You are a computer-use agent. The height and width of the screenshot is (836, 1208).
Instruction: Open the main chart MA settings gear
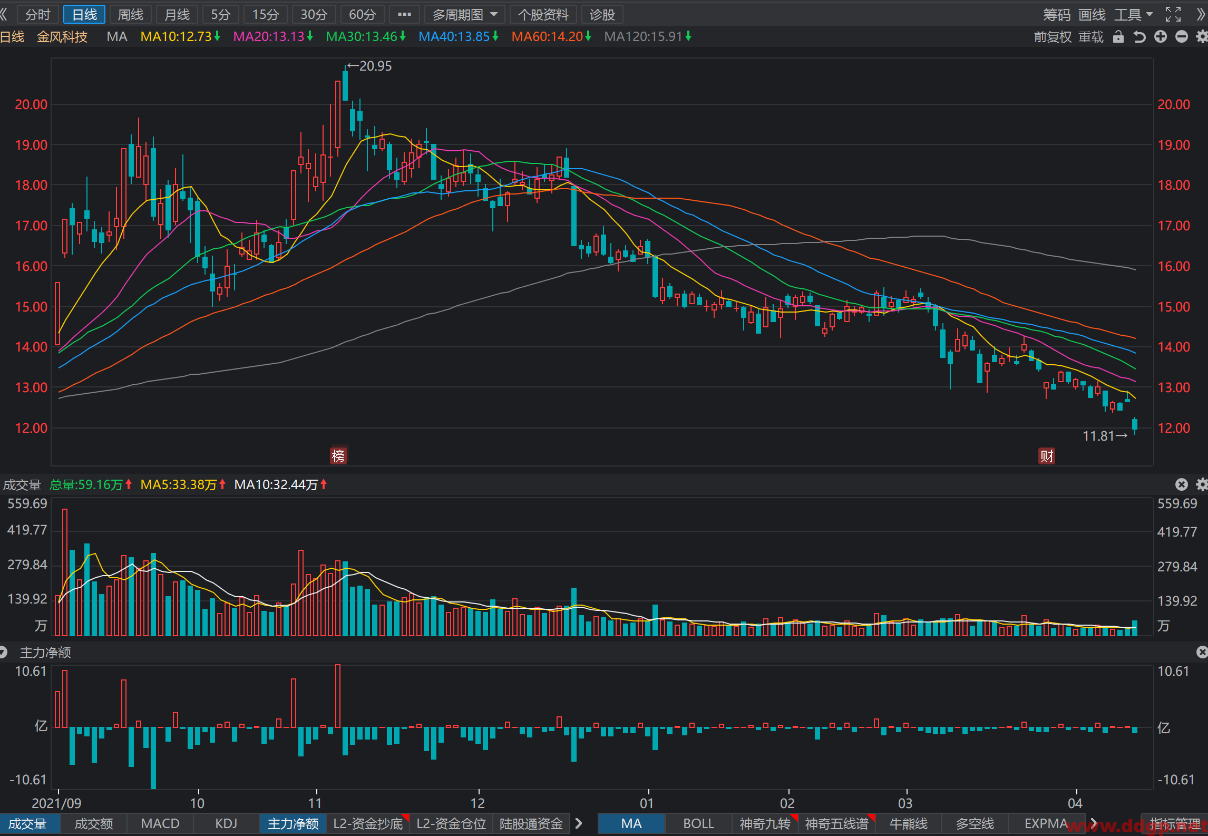[1202, 37]
